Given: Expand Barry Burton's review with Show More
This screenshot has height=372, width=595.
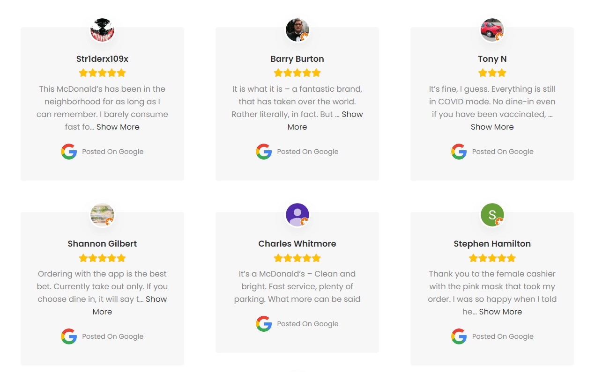Looking at the screenshot, I should click(x=352, y=115).
